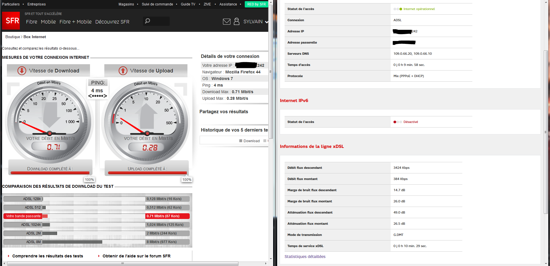Open the mail envelope icon

(226, 21)
